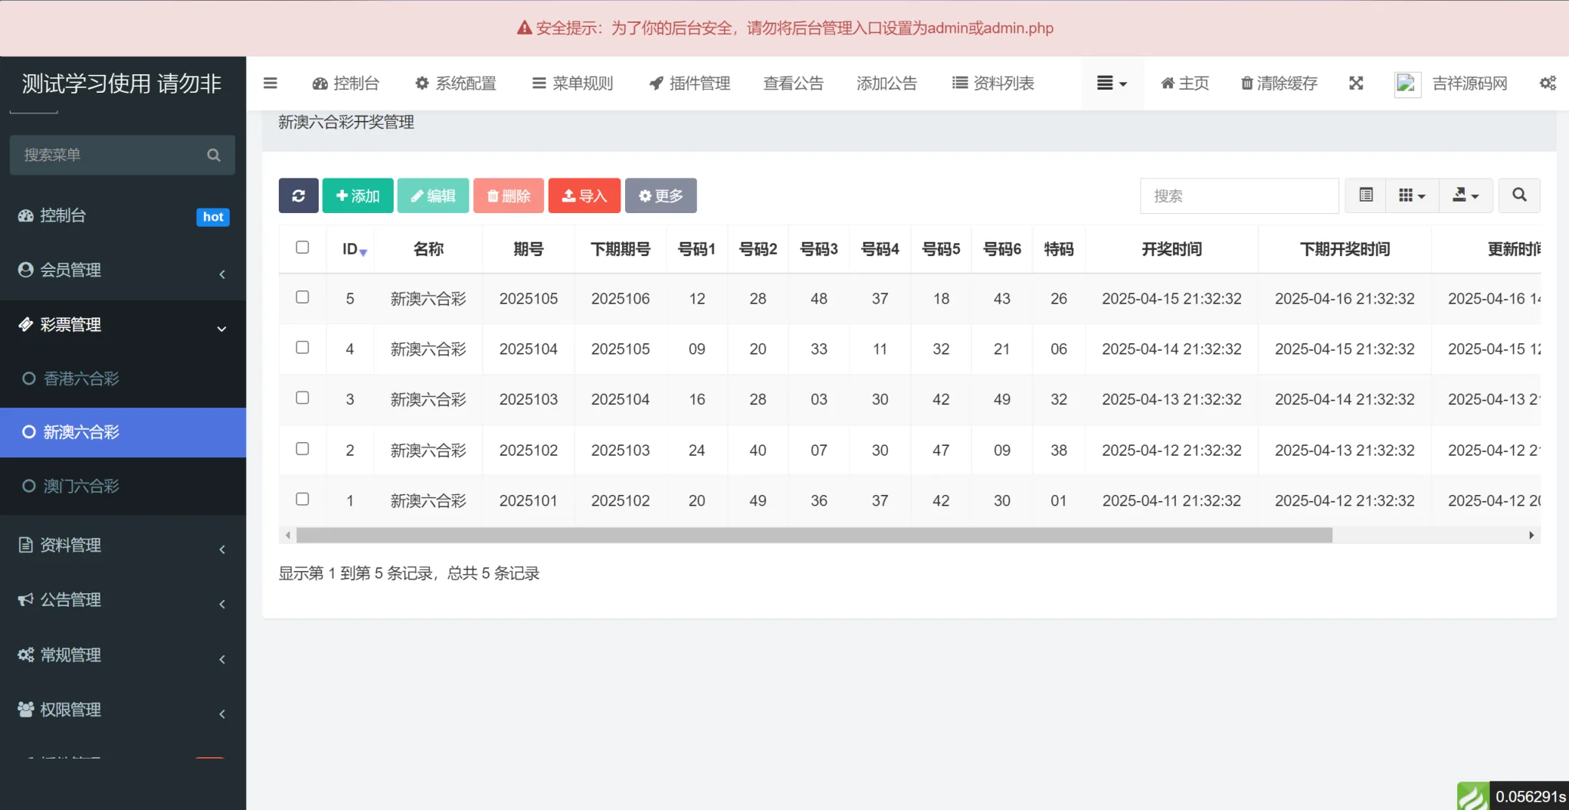The height and width of the screenshot is (810, 1569).
Task: Clear cache using the 清除缓存 icon
Action: click(1276, 84)
